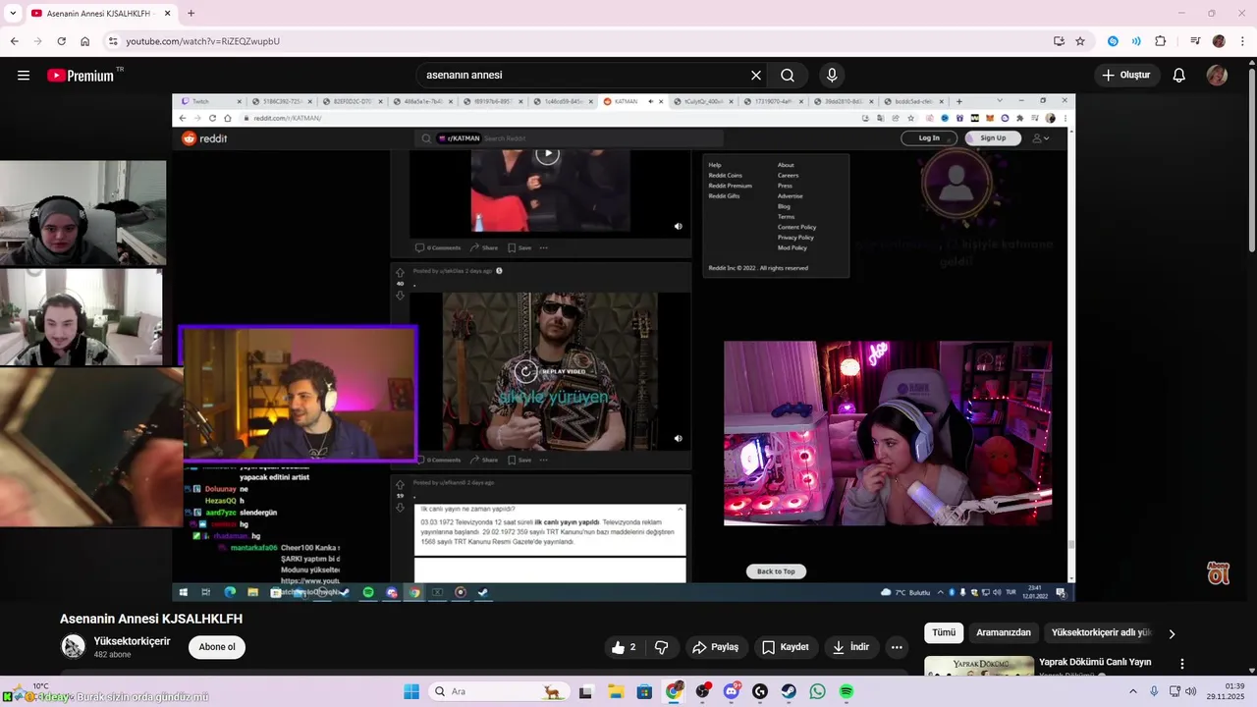Viewport: 1257px width, 707px height.
Task: Clear the search text with the X
Action: click(x=756, y=76)
